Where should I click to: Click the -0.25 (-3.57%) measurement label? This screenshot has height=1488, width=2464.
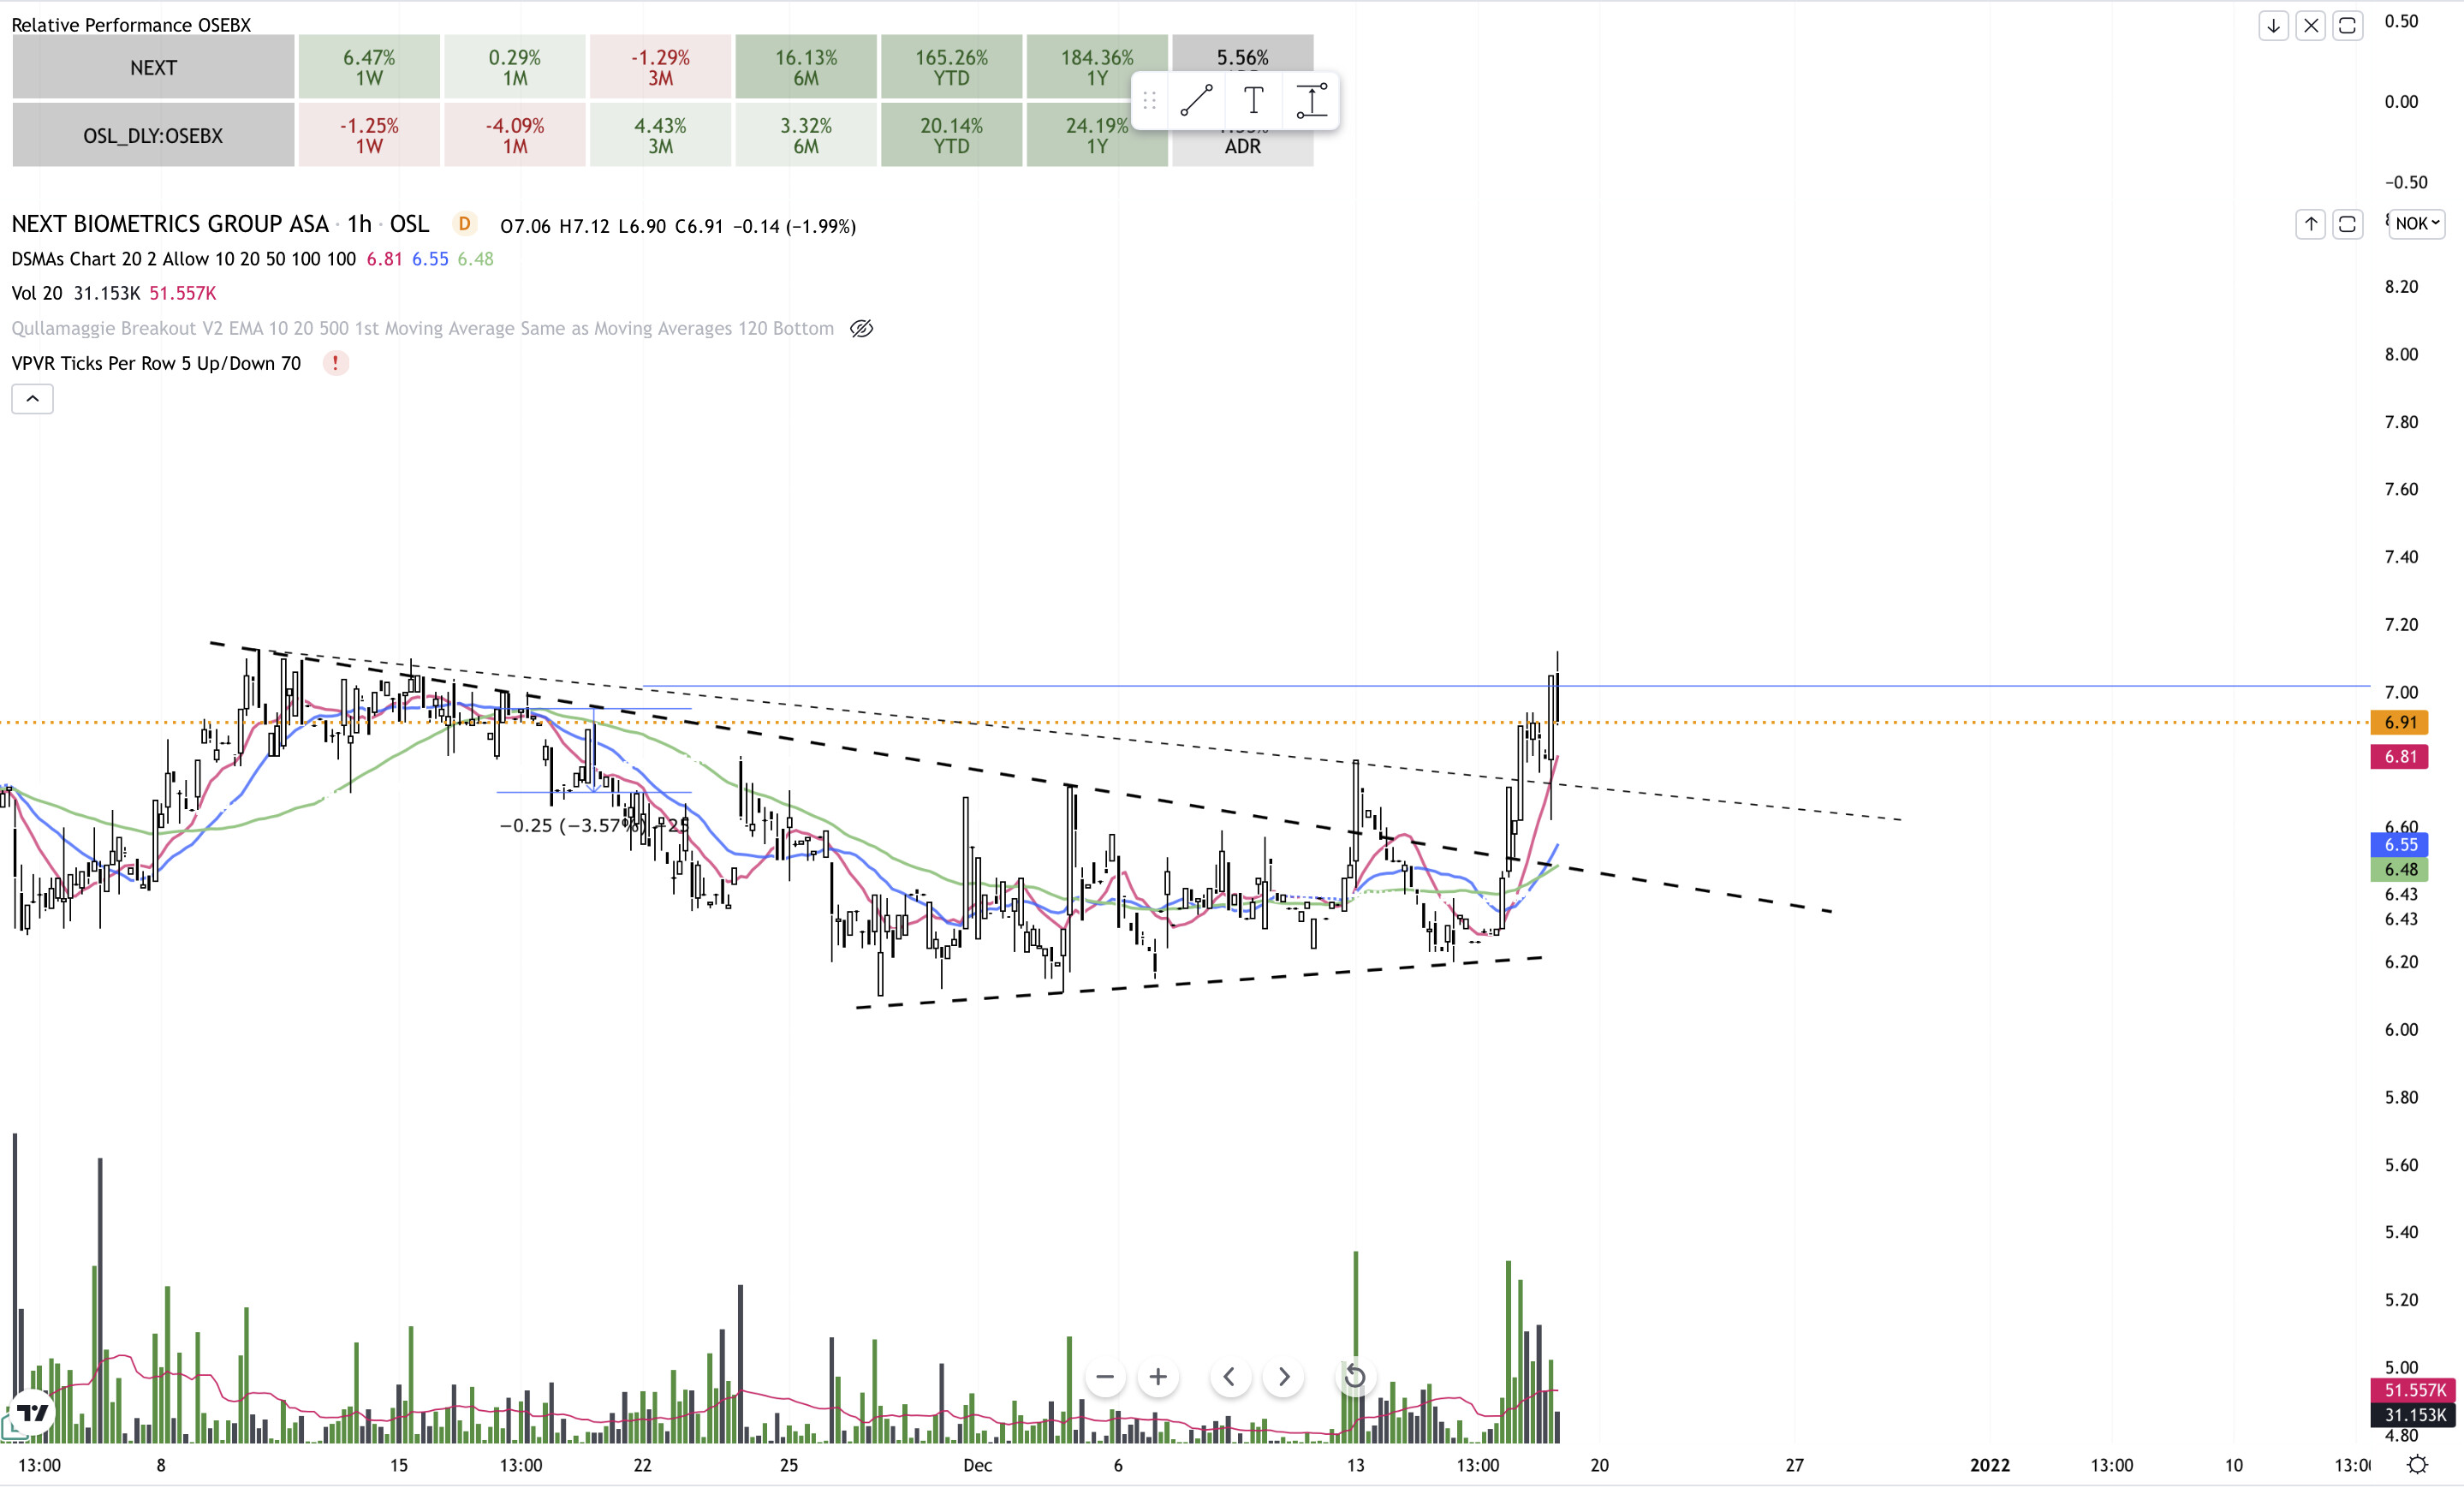[x=594, y=826]
